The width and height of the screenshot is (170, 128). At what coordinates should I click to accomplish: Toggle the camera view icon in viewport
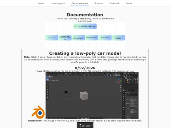(x=121, y=89)
